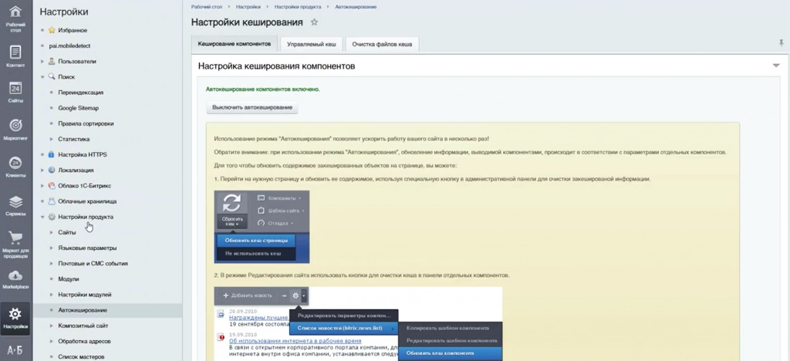Collapse the Настройки продукта node

pos(43,217)
